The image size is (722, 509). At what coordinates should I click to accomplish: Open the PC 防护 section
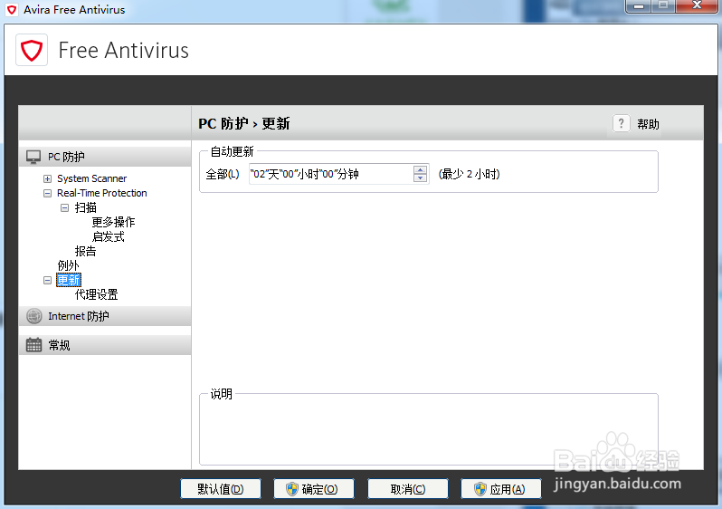pos(105,157)
